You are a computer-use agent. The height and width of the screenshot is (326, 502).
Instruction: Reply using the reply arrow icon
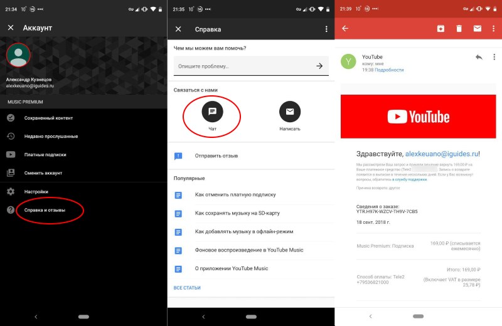tap(479, 57)
